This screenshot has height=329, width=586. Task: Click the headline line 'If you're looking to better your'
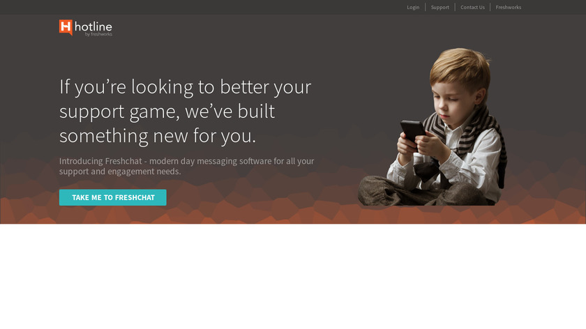point(185,86)
